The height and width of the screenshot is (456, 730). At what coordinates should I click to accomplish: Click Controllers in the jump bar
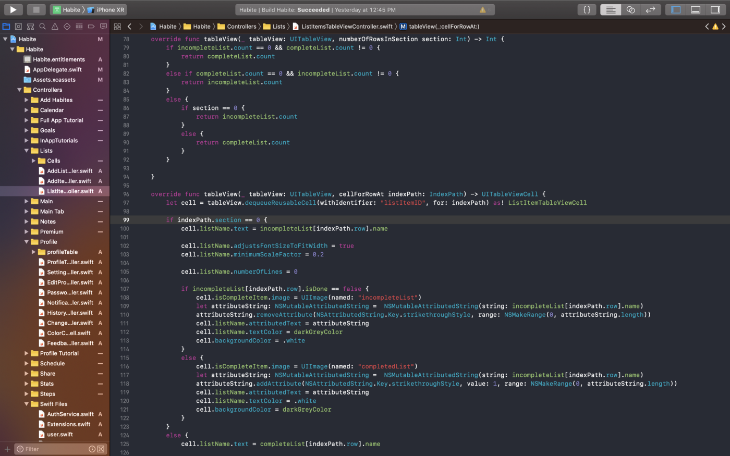point(241,27)
